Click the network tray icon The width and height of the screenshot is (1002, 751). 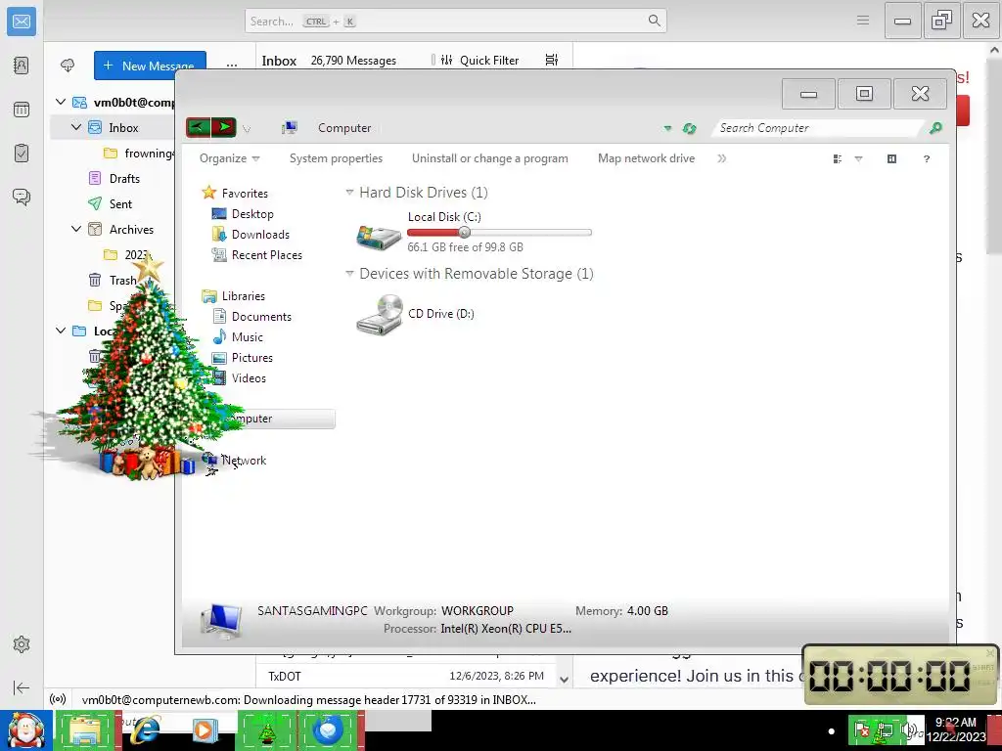(885, 729)
